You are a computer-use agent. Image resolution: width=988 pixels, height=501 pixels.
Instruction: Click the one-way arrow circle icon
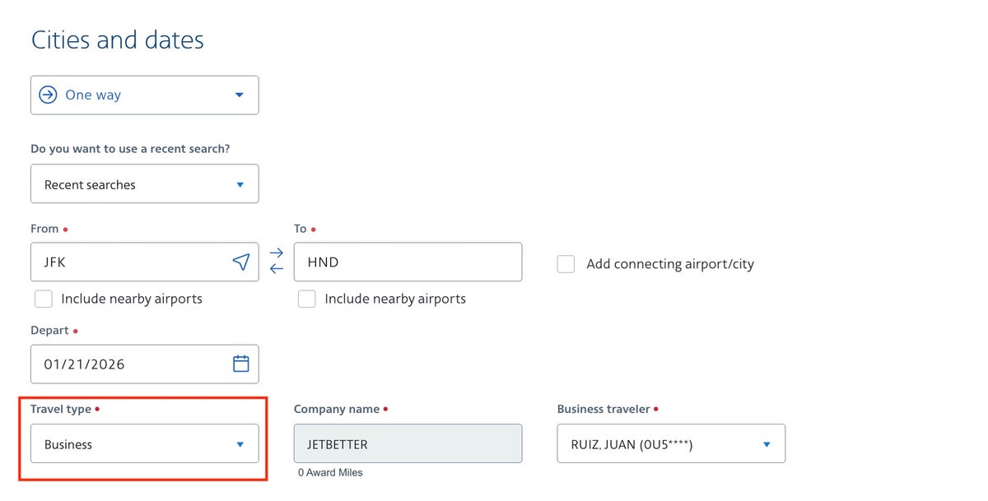(x=49, y=95)
